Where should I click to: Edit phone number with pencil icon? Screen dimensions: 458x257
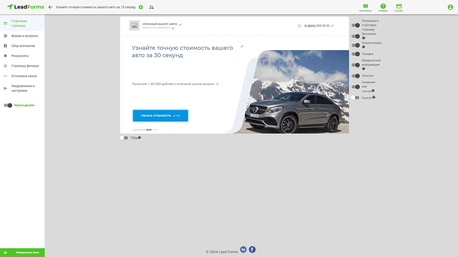(332, 26)
